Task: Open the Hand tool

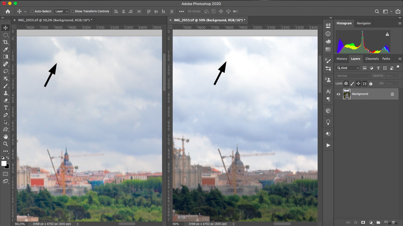Action: click(5, 137)
